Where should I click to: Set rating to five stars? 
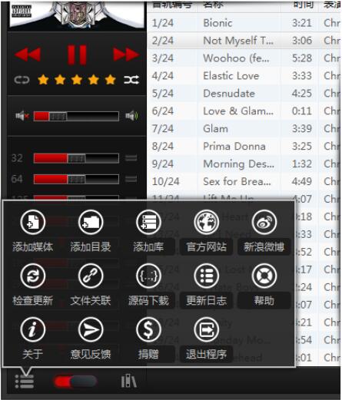pos(110,80)
